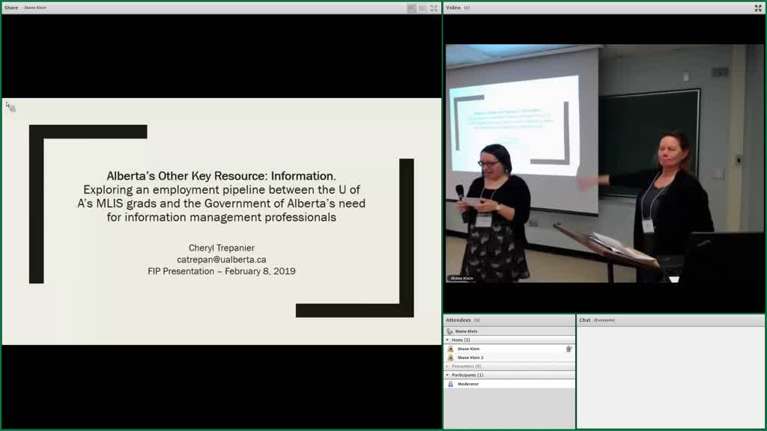This screenshot has height=431, width=767.
Task: Maximize the Video pod with its fullscreen icon
Action: [x=758, y=7]
